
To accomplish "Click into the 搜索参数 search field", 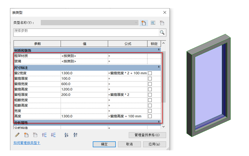I will 86,33.
